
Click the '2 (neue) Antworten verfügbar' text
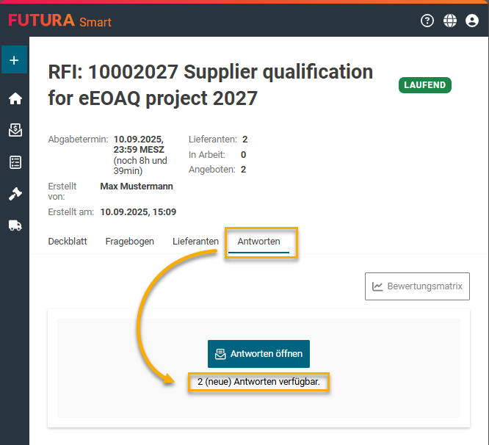pos(258,382)
